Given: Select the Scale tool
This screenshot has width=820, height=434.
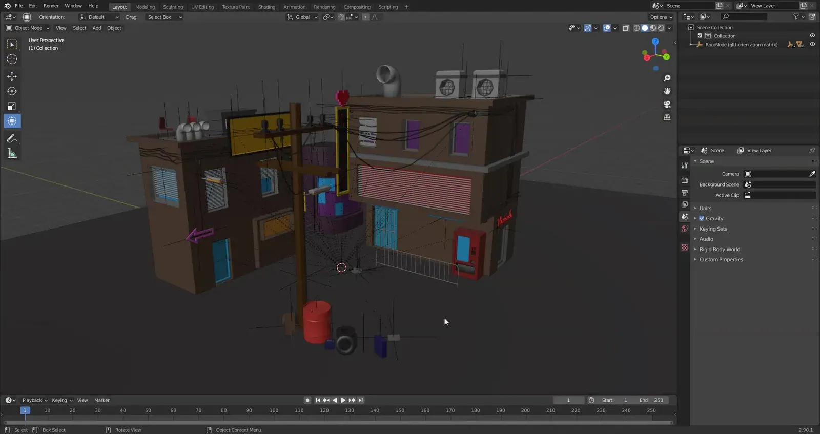Looking at the screenshot, I should (12, 106).
